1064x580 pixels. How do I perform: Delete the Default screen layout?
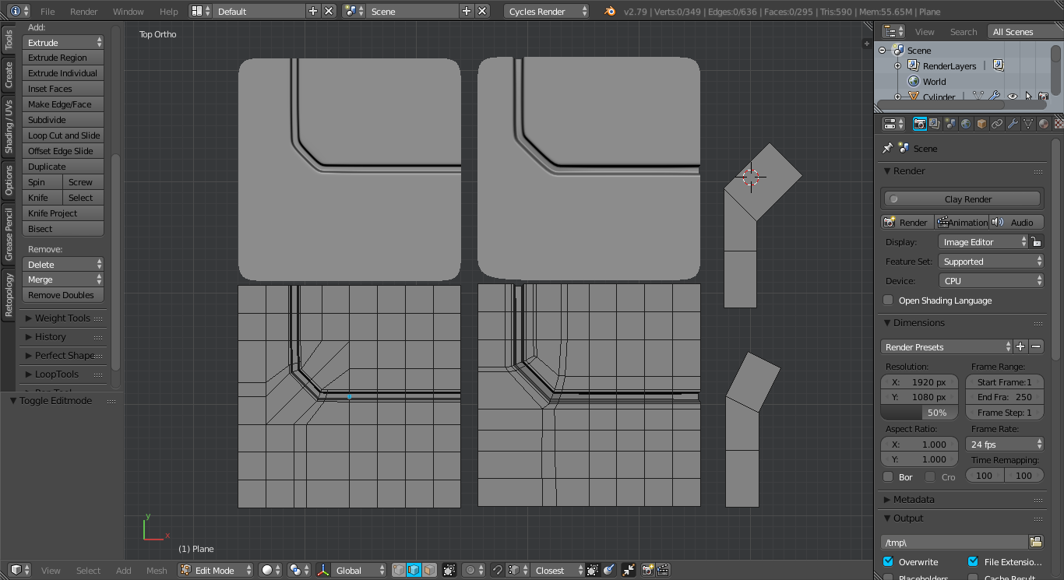(x=329, y=11)
